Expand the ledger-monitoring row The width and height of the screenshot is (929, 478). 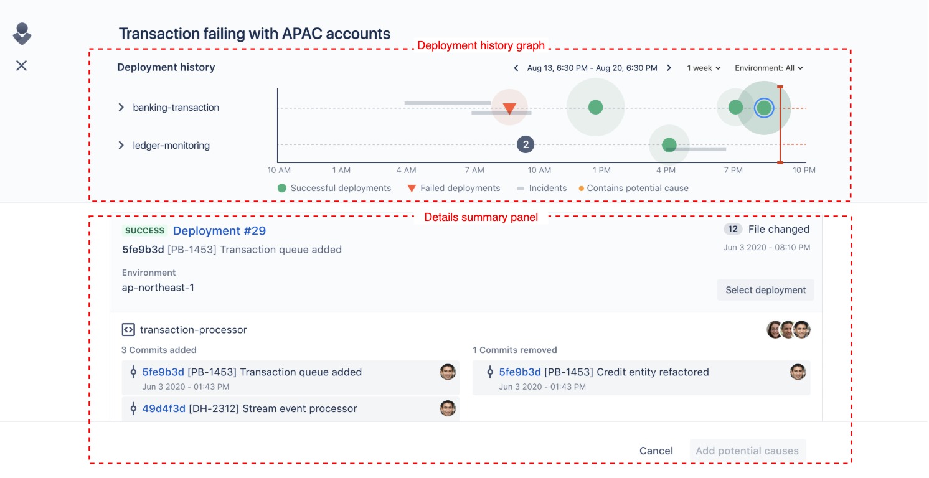[x=121, y=146]
